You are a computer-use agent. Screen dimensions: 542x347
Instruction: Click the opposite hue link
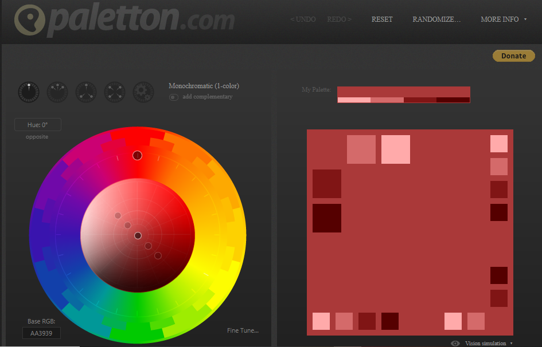click(37, 137)
